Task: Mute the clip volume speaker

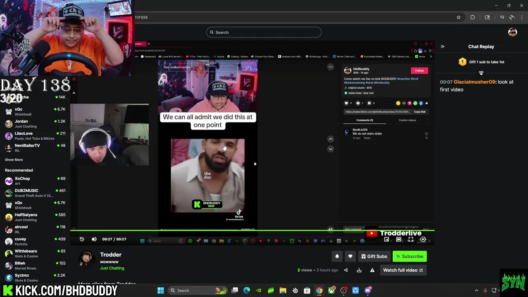Action: [x=94, y=239]
